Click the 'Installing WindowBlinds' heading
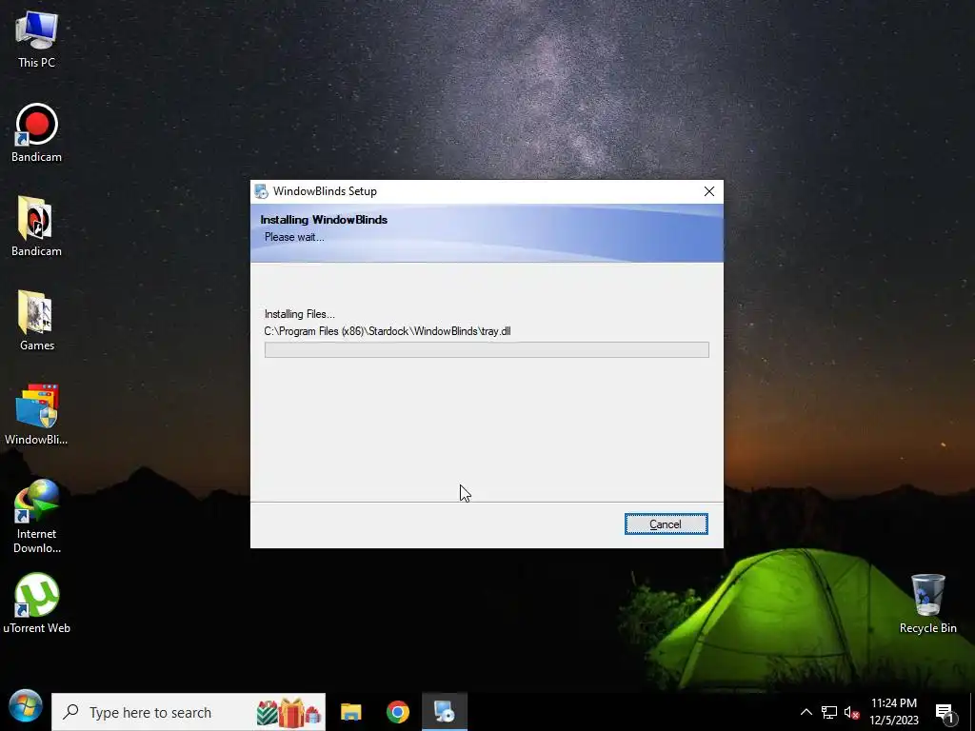Image resolution: width=975 pixels, height=731 pixels. point(324,220)
